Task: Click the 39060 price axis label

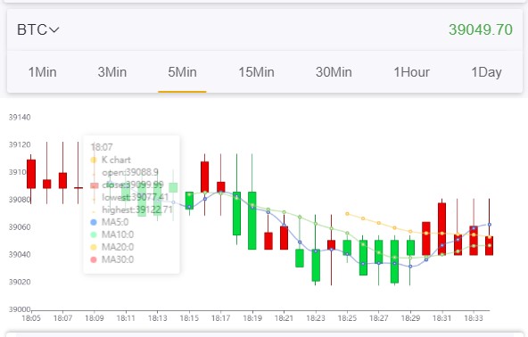Action: (20, 227)
